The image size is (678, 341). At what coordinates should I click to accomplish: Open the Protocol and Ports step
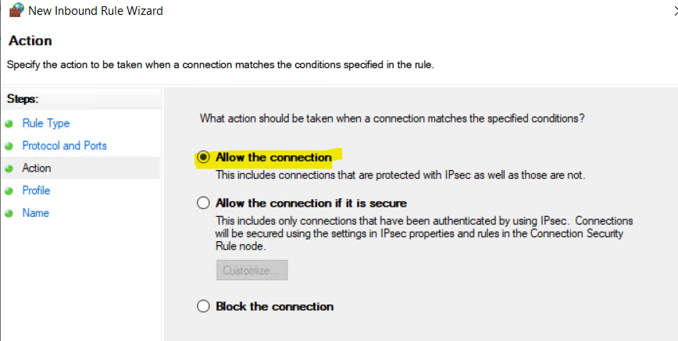click(x=64, y=146)
